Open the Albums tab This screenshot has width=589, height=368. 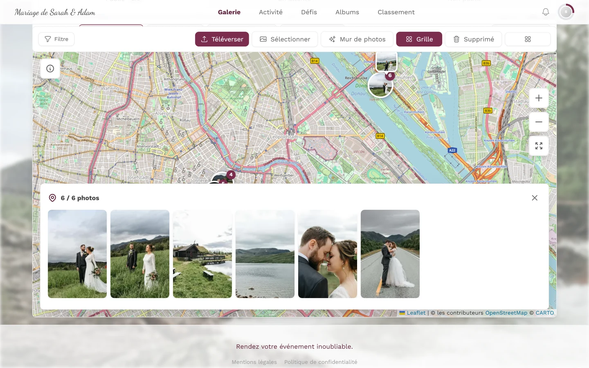point(347,12)
